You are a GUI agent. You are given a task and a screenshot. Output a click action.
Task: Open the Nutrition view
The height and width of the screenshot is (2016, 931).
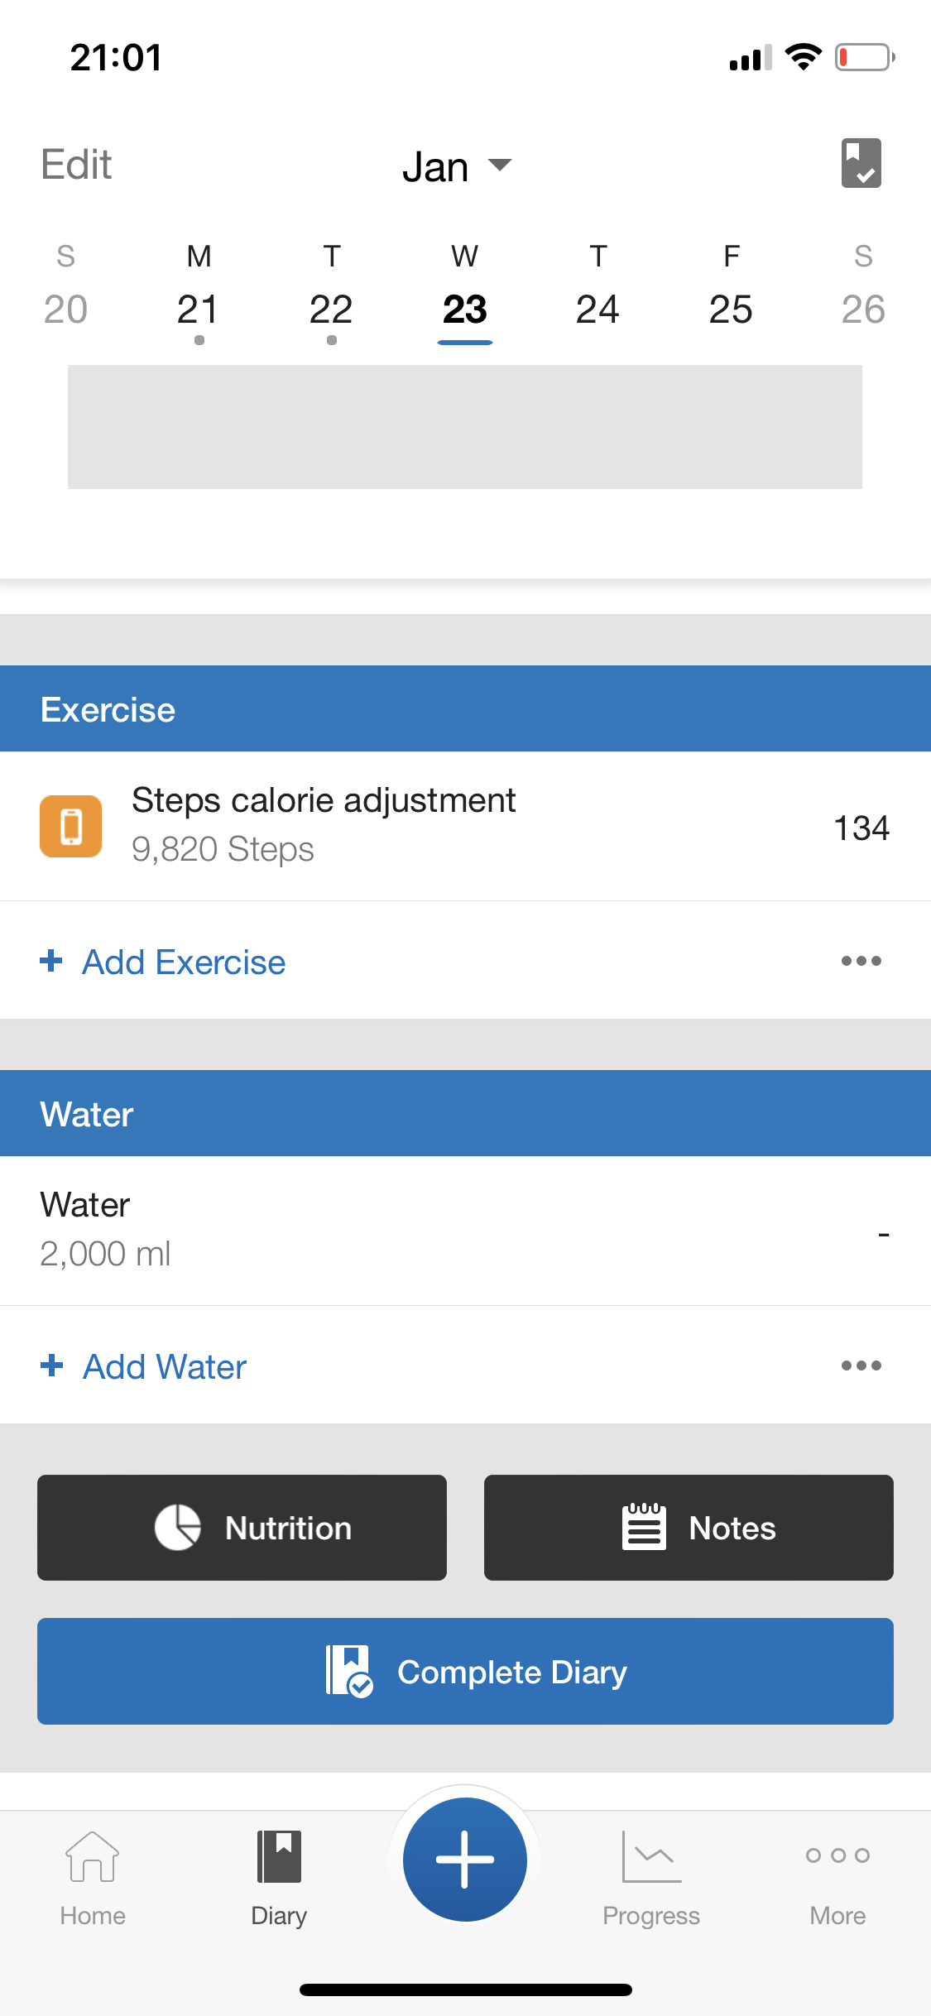coord(242,1528)
